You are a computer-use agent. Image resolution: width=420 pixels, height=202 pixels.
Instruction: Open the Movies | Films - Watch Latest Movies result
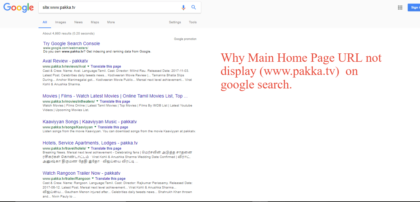[x=115, y=96]
